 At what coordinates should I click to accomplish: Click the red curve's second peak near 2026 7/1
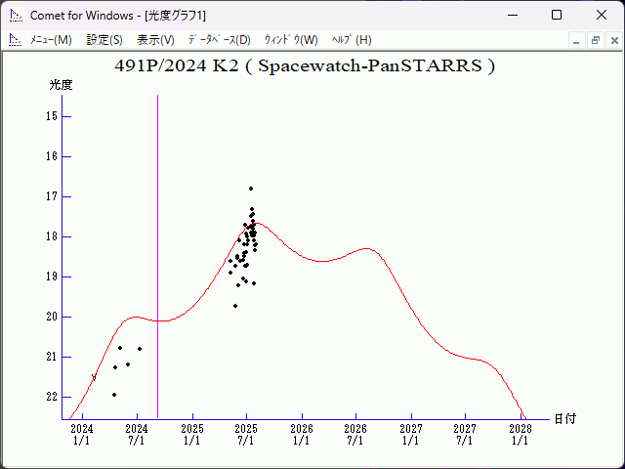click(x=366, y=249)
